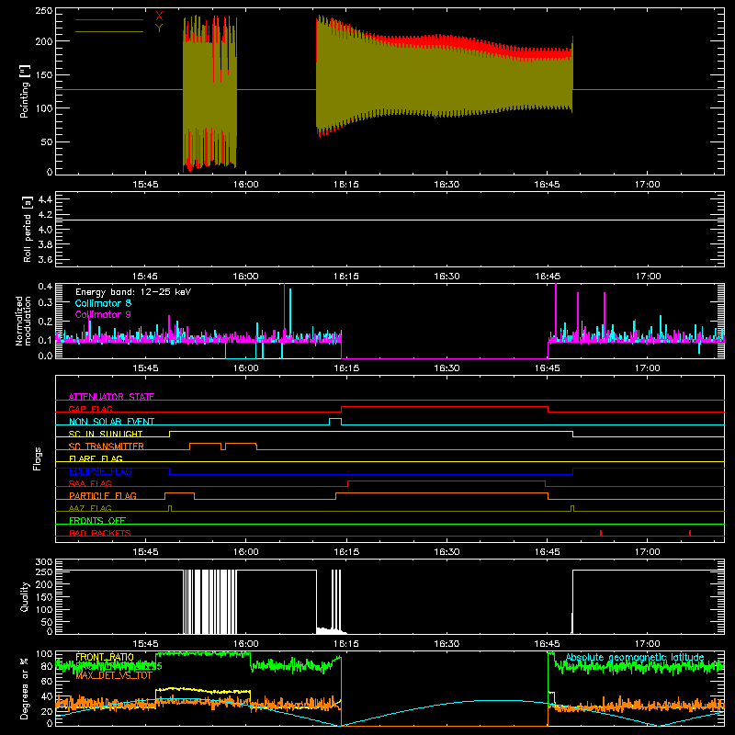Click the first BAD_PACKETS spike after 16:50

point(601,533)
